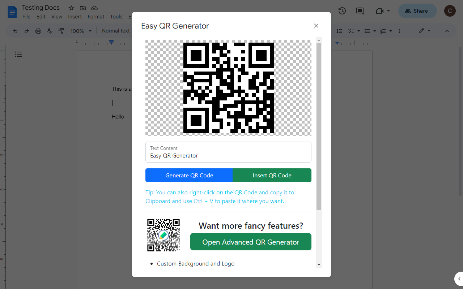Run spelling and grammar check

coord(50,31)
